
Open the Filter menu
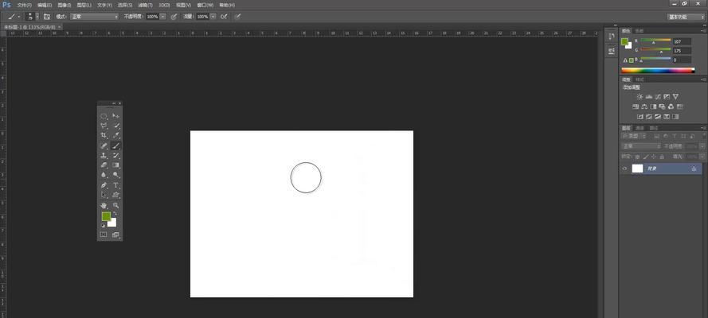tap(145, 5)
